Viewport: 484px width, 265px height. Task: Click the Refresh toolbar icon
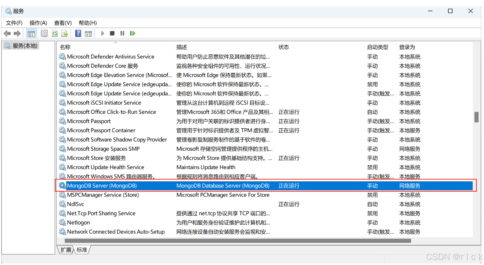[x=55, y=34]
